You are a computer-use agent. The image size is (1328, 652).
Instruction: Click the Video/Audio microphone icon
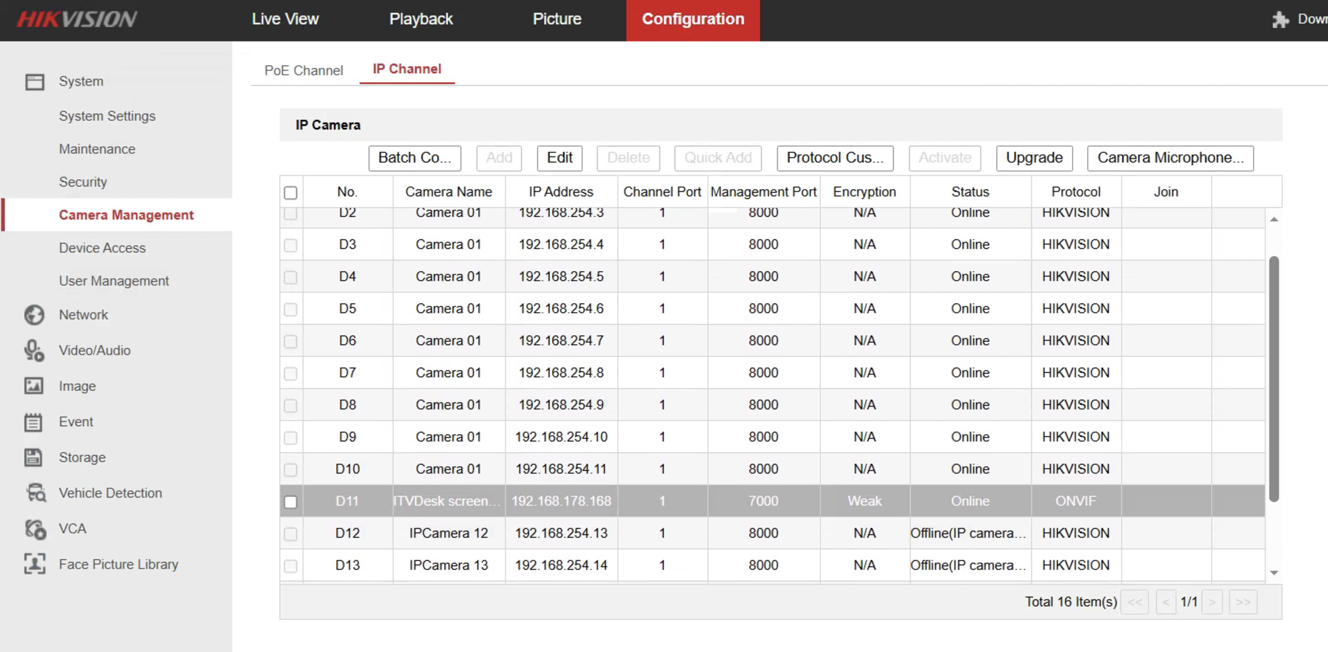coord(34,350)
